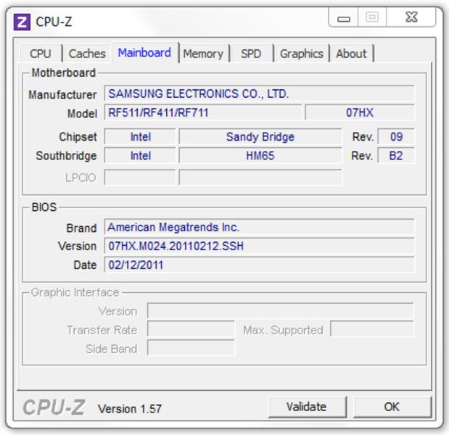Switch to the CPU tab
This screenshot has width=449, height=435.
pos(41,54)
